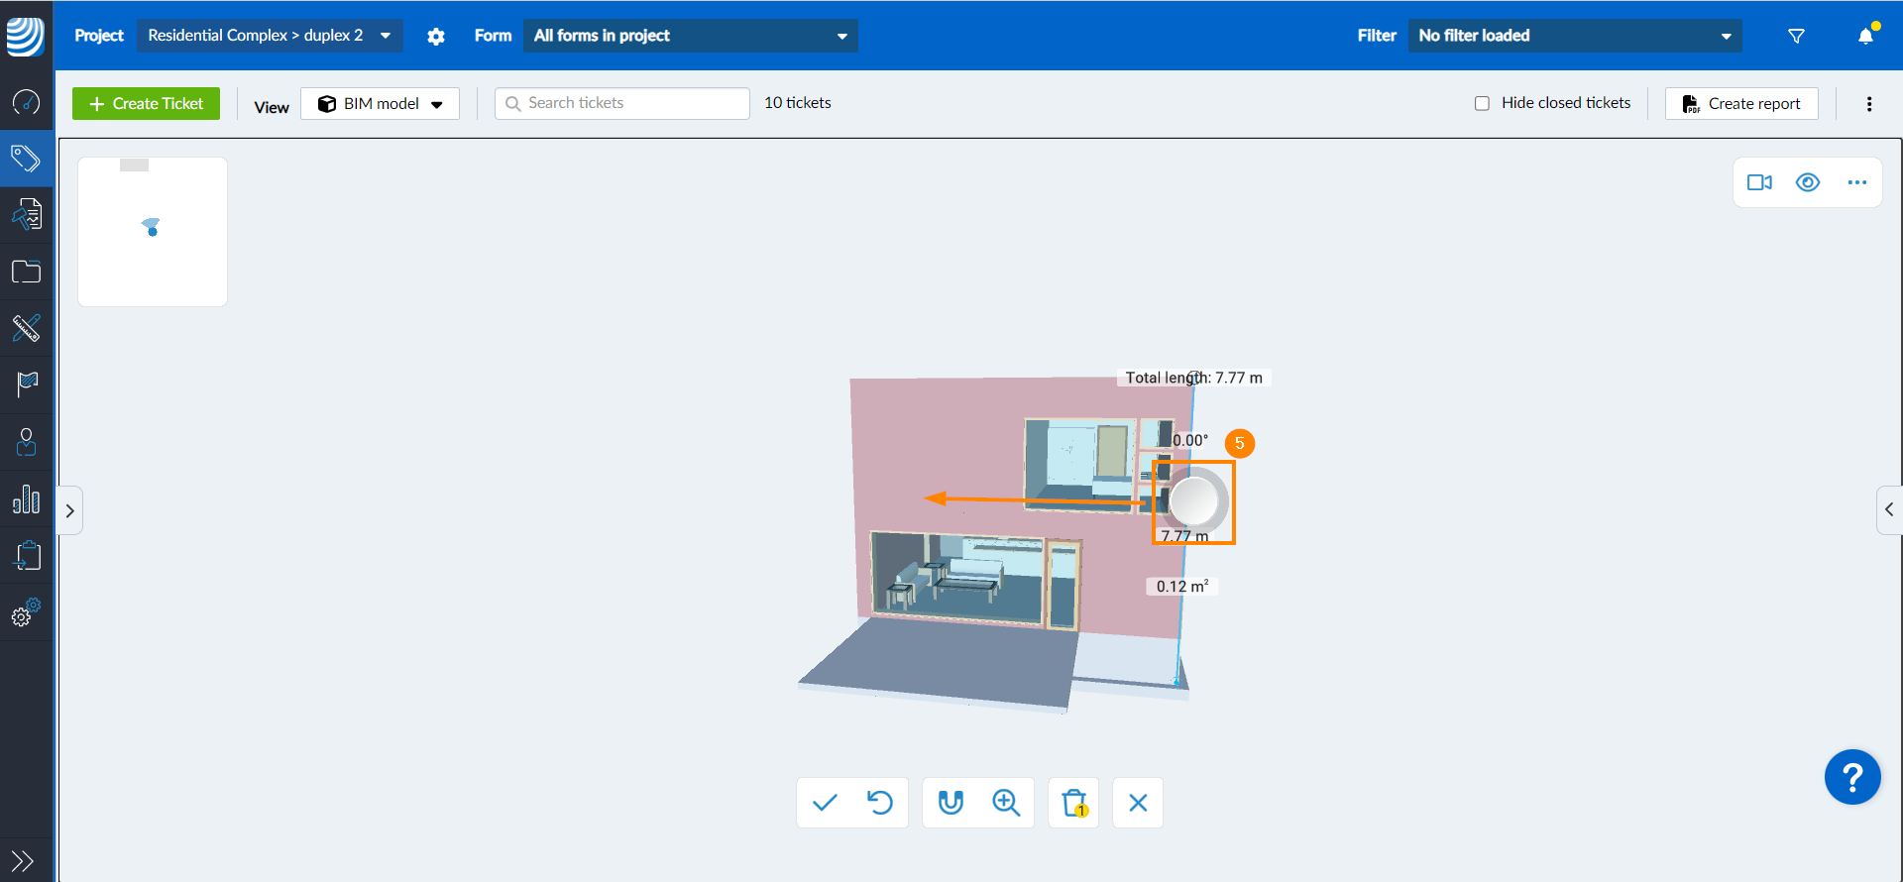This screenshot has width=1903, height=882.
Task: Click the undo arrow icon
Action: pos(879,803)
